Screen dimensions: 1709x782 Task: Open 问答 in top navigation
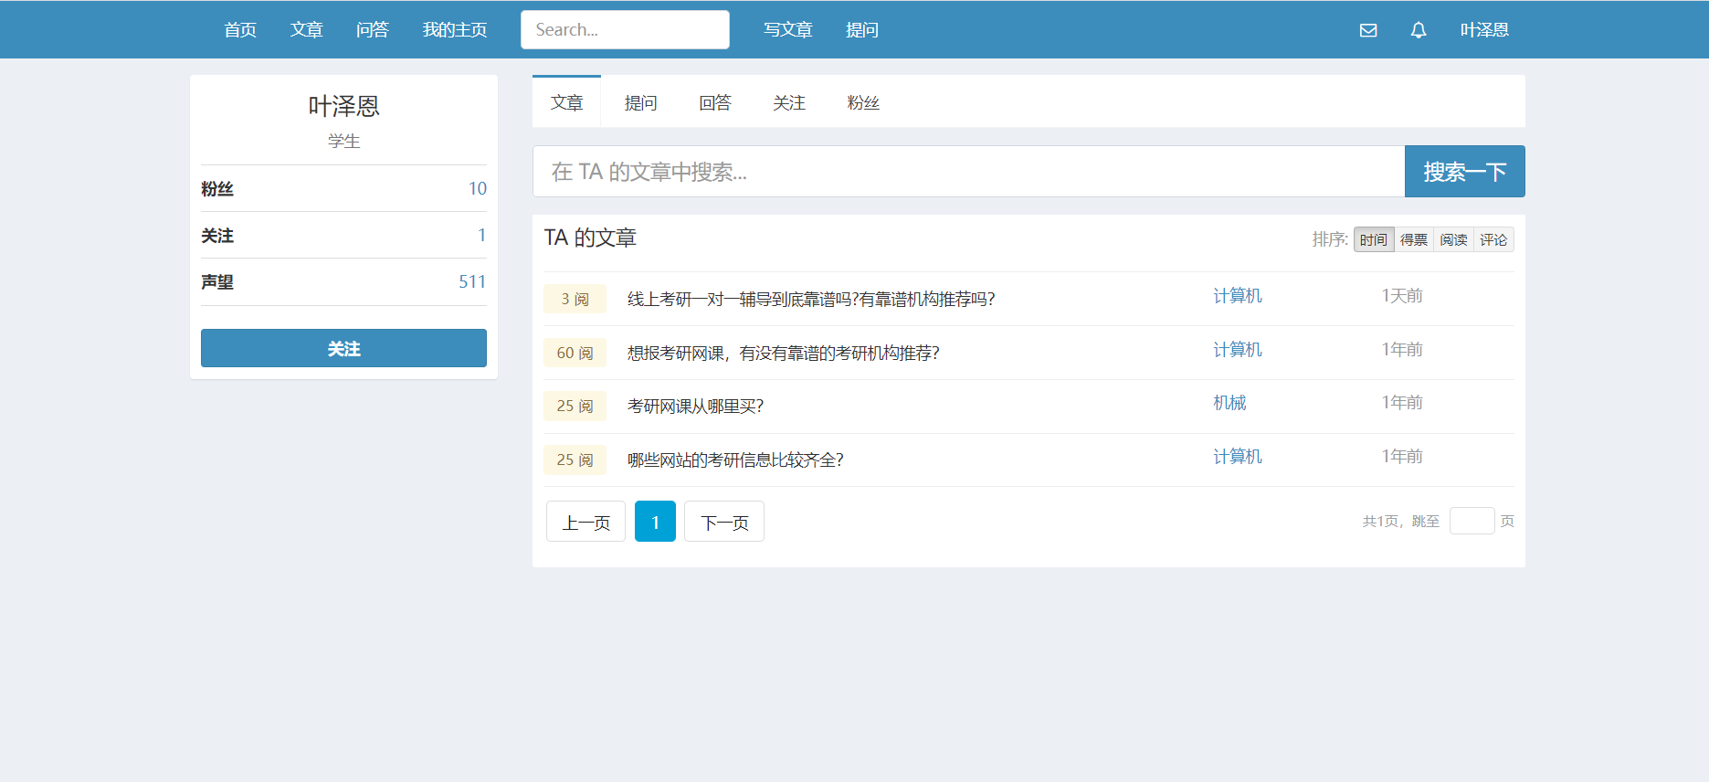coord(373,30)
